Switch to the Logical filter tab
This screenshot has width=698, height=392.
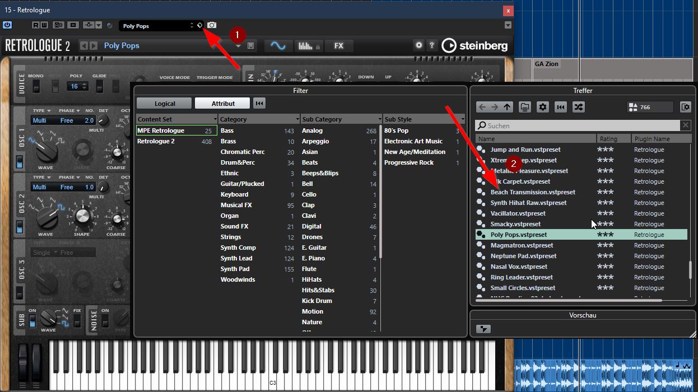point(165,103)
